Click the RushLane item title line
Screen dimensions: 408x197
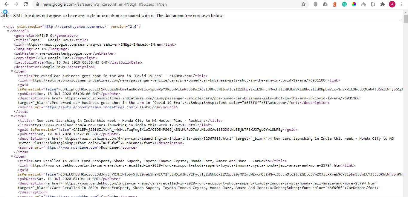point(120,121)
